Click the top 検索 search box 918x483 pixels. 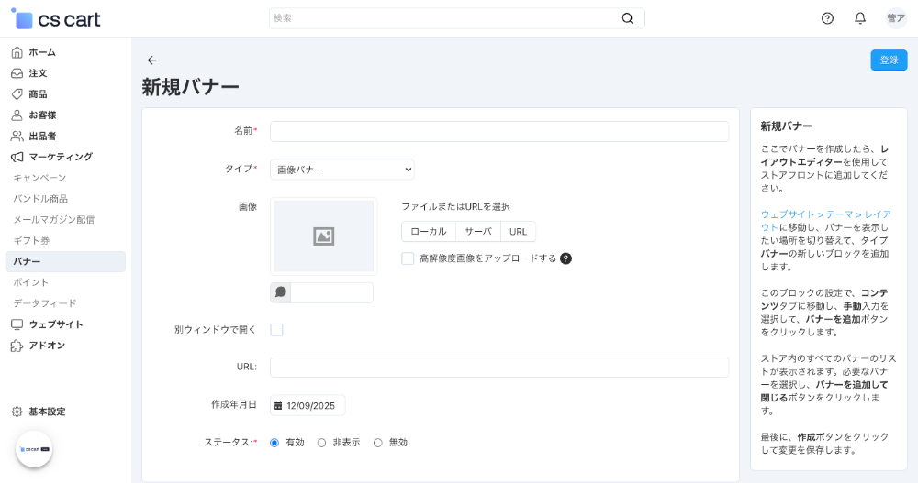click(x=456, y=18)
